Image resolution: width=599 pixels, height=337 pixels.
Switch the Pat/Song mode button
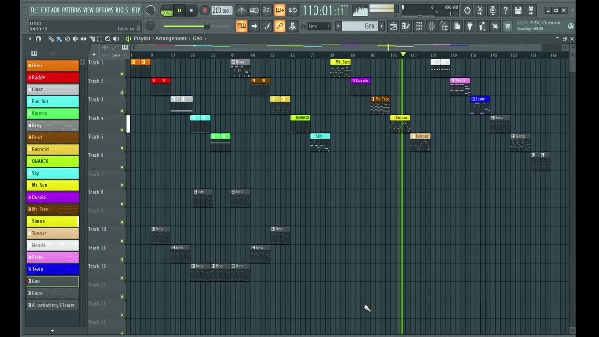point(167,10)
